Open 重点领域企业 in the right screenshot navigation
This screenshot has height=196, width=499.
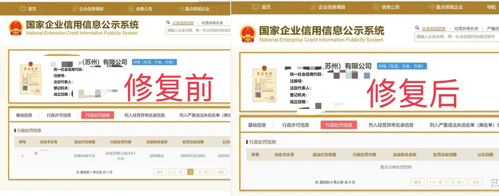point(449,7)
